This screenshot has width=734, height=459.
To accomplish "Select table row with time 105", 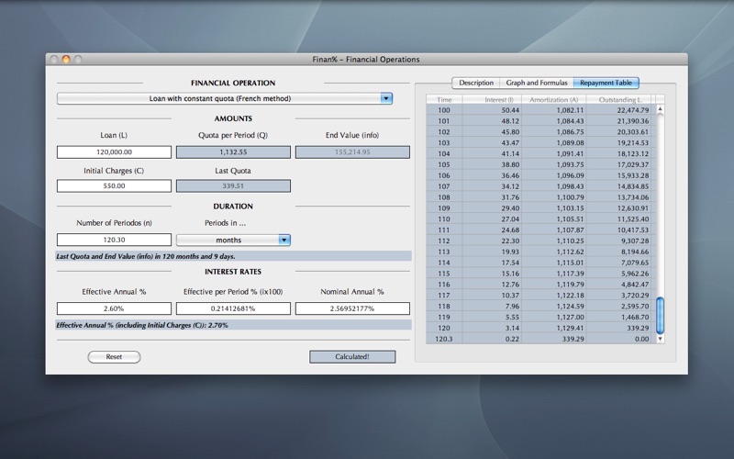I will [x=540, y=165].
